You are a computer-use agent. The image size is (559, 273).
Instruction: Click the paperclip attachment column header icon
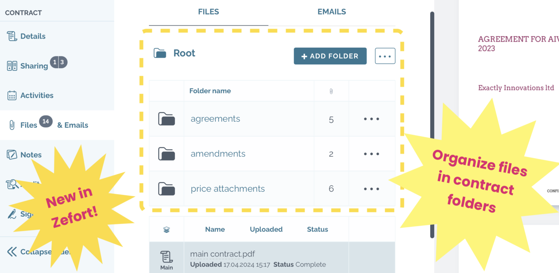coord(331,91)
